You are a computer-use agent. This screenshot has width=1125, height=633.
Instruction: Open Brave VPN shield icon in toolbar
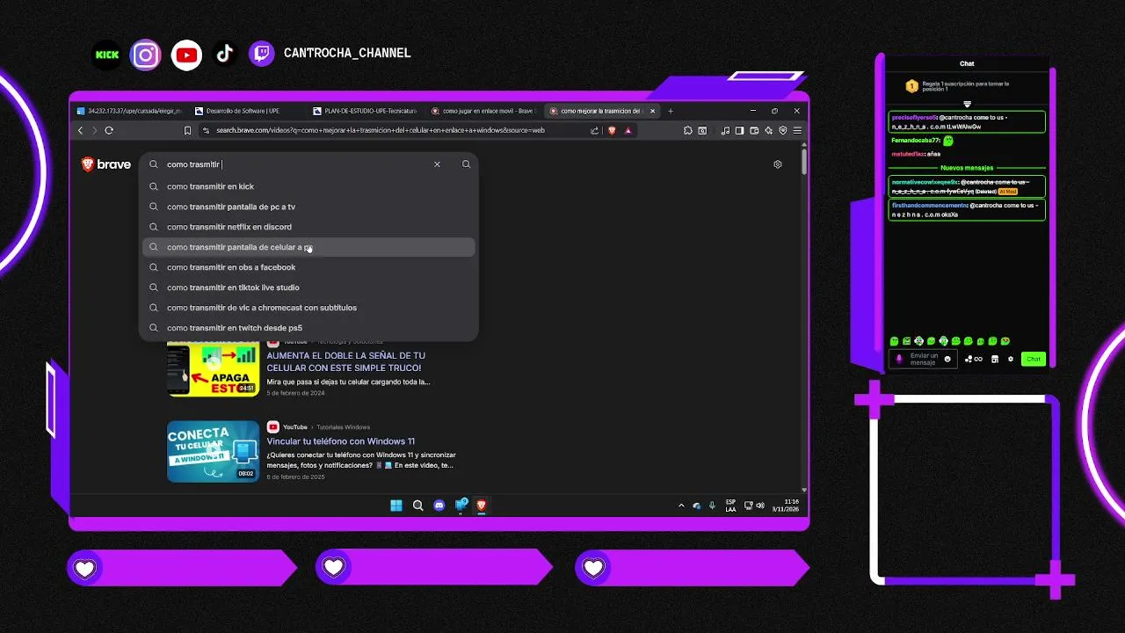(x=782, y=130)
